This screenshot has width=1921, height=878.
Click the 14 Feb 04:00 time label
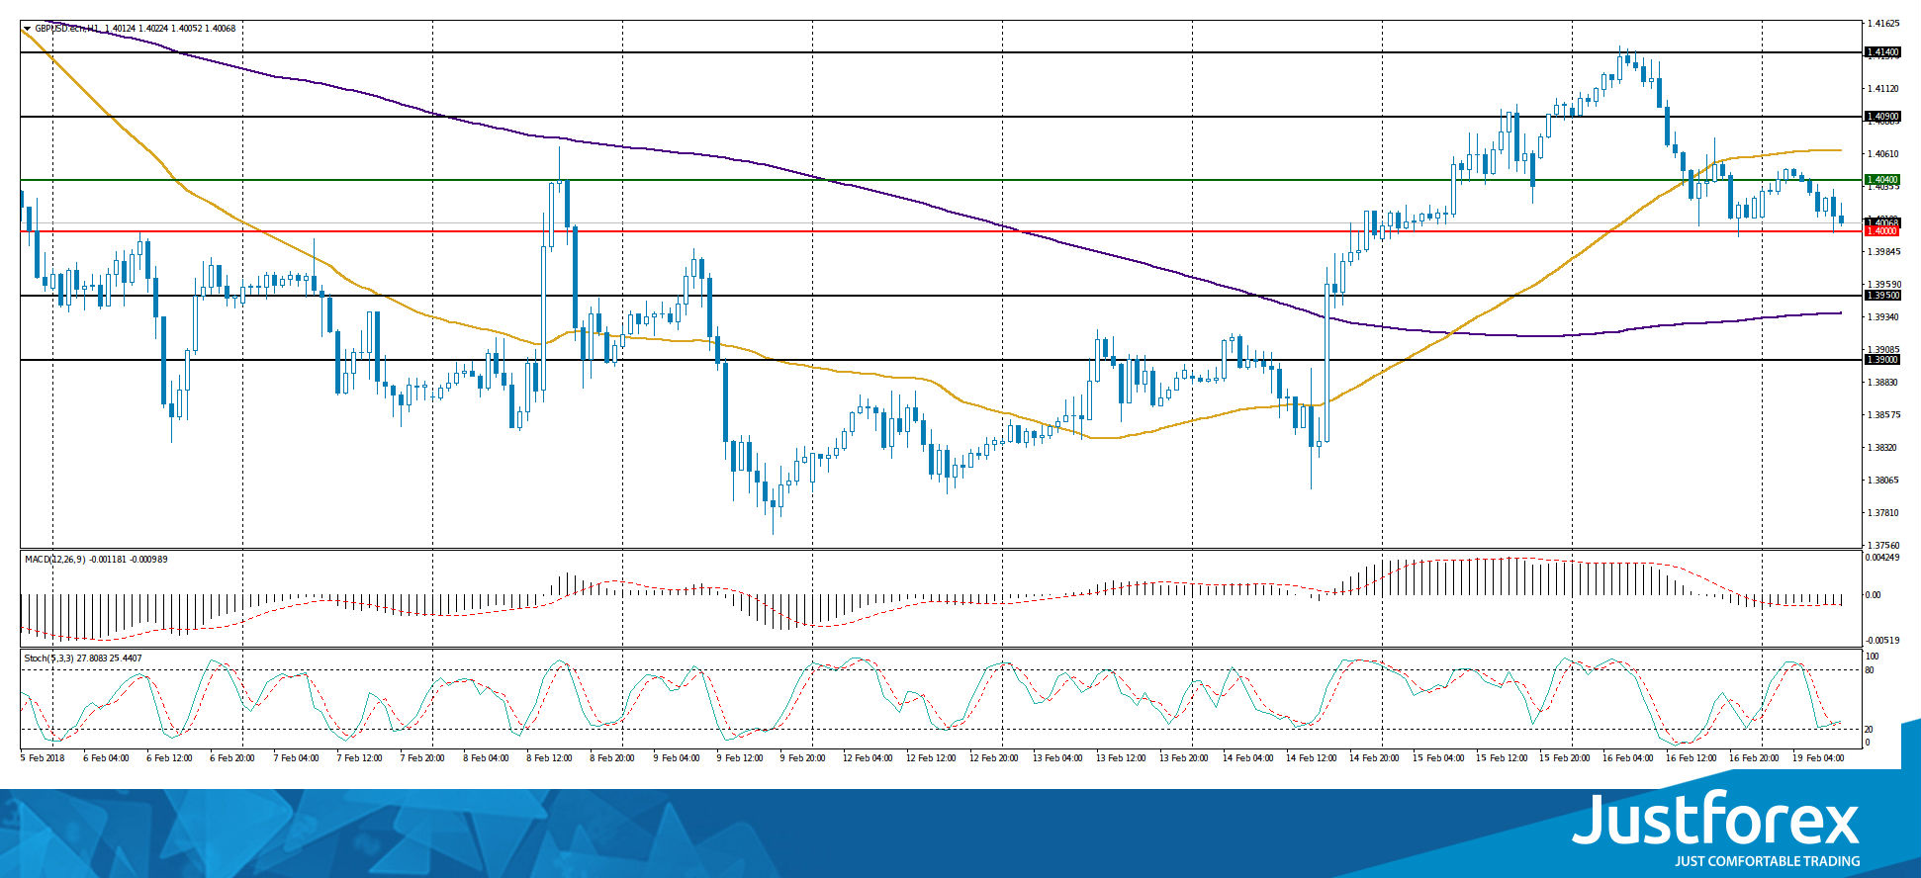(1247, 758)
